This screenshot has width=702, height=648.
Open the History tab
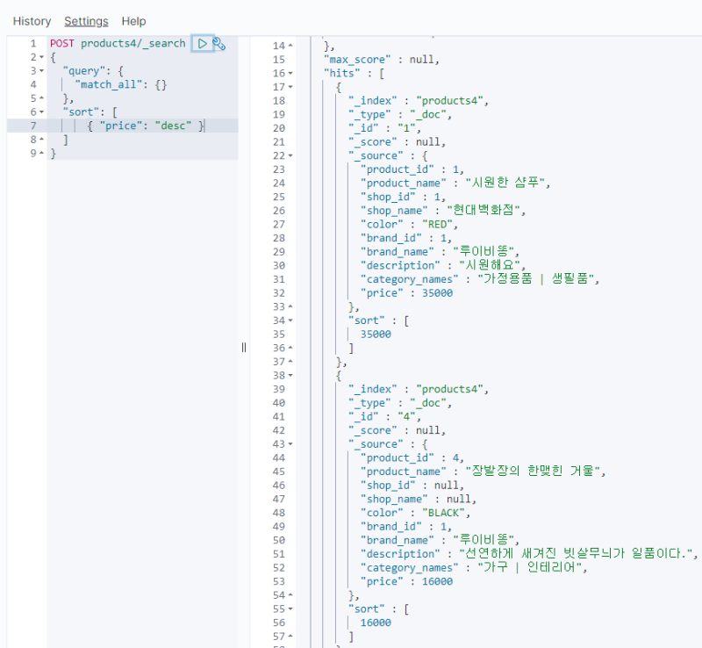[x=32, y=21]
